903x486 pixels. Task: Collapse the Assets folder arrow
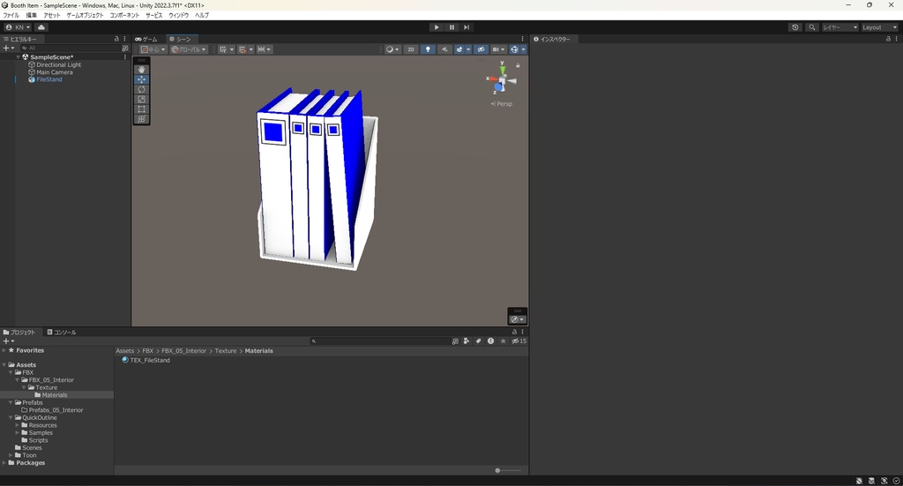click(x=4, y=364)
